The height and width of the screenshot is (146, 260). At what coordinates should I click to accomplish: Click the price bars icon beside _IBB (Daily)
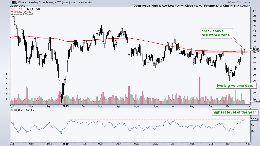(12, 9)
